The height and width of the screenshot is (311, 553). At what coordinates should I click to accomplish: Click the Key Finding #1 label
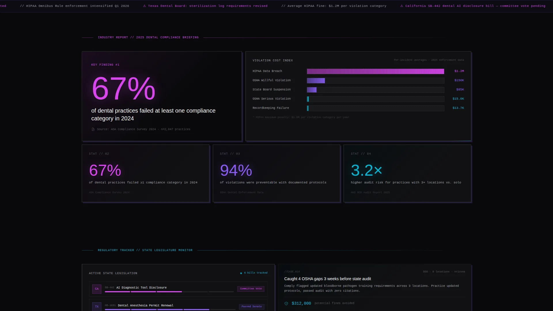click(x=105, y=65)
